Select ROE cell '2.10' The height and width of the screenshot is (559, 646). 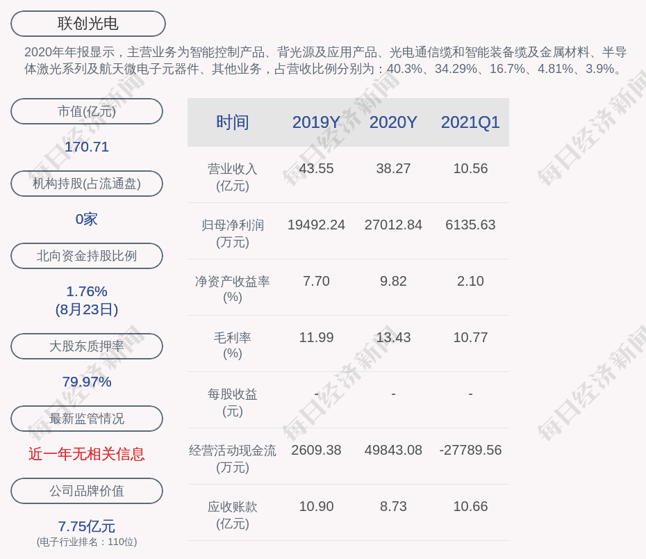click(470, 281)
